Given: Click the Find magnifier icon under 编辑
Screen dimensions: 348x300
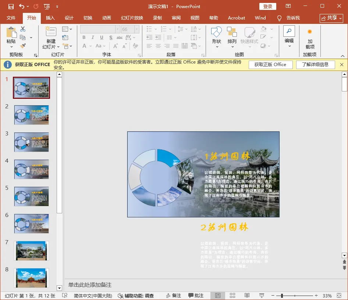Looking at the screenshot, I should click(289, 31).
